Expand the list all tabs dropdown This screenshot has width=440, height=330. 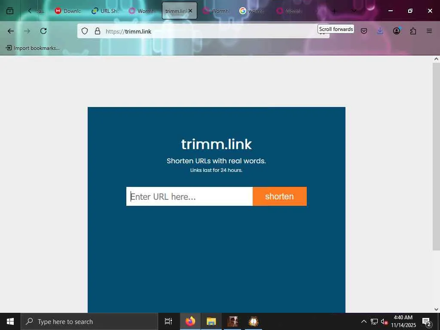pyautogui.click(x=354, y=11)
